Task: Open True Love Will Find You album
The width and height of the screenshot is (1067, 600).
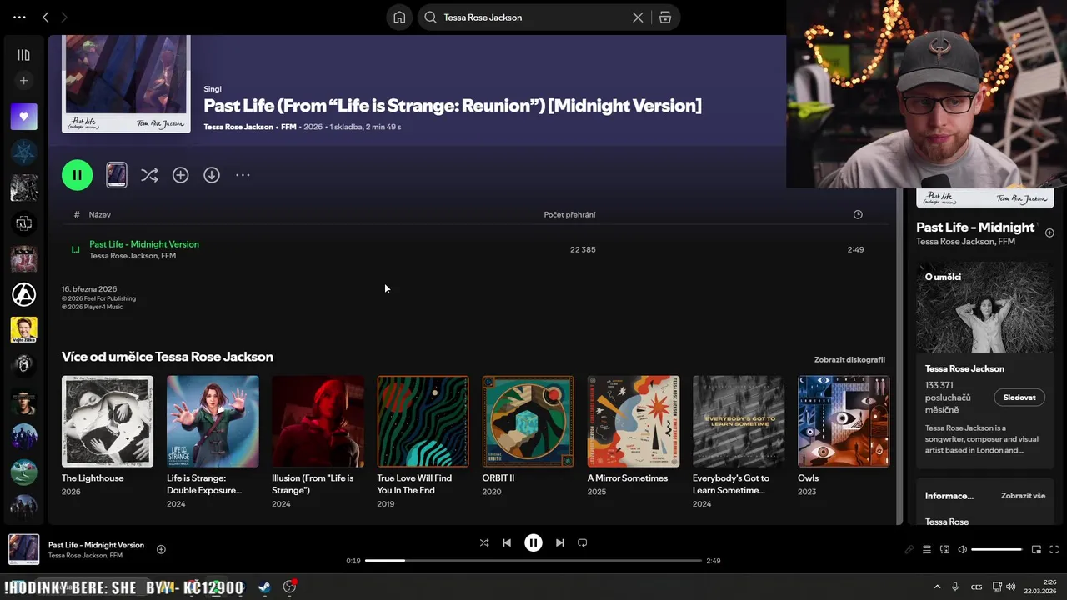Action: (423, 421)
